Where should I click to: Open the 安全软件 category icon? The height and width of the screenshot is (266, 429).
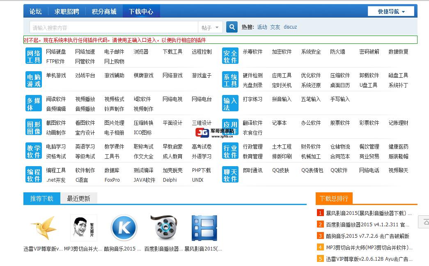click(x=230, y=56)
